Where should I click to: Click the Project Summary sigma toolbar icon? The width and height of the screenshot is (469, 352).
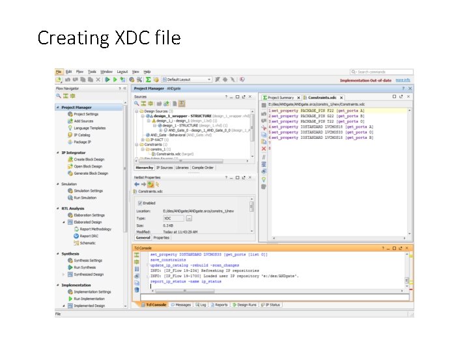pos(148,80)
